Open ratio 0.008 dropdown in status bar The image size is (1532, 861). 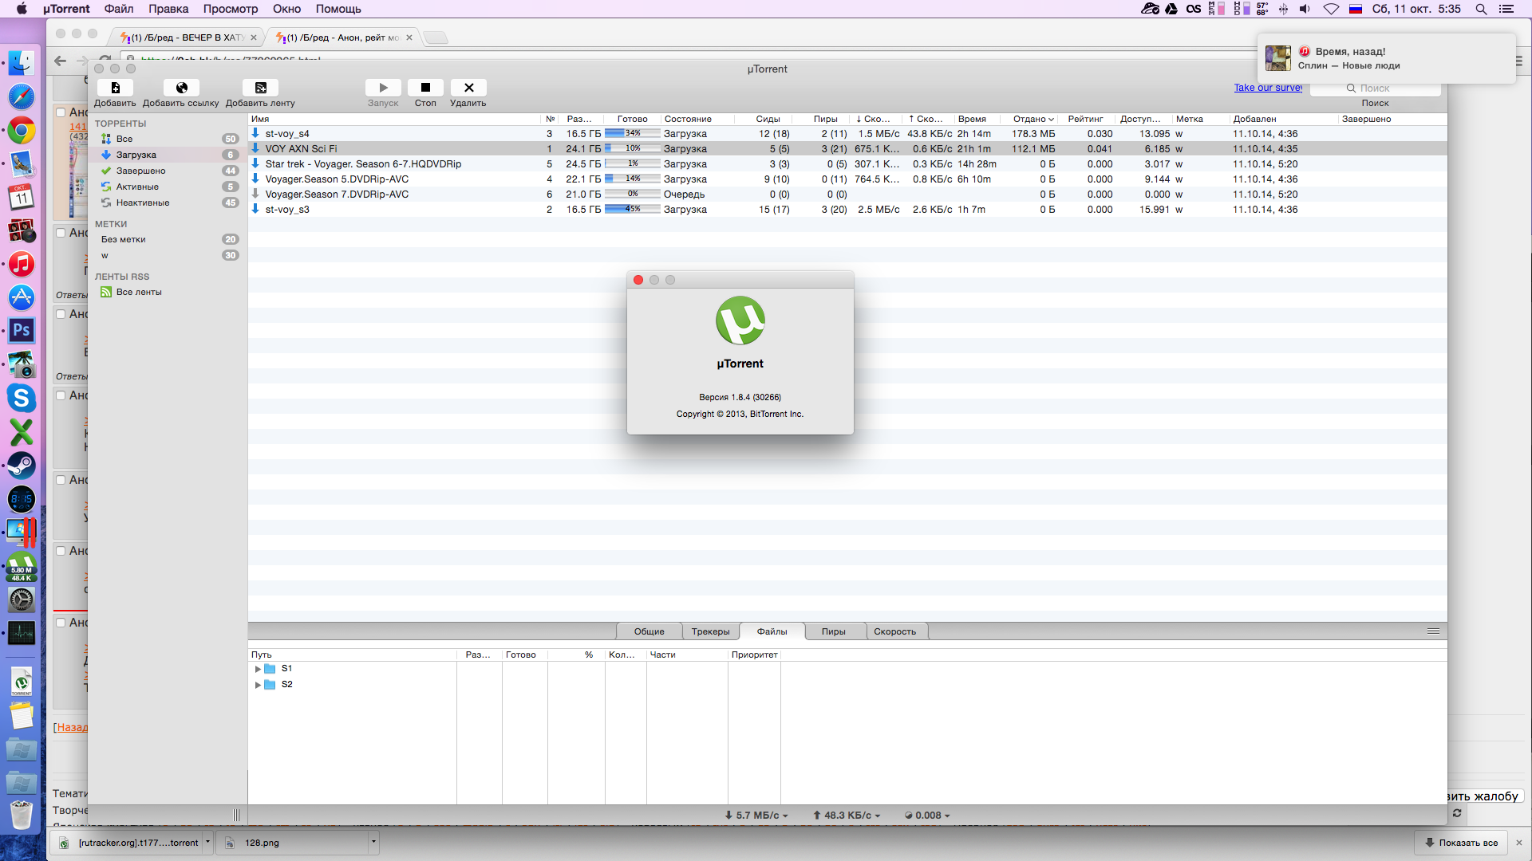(x=927, y=816)
